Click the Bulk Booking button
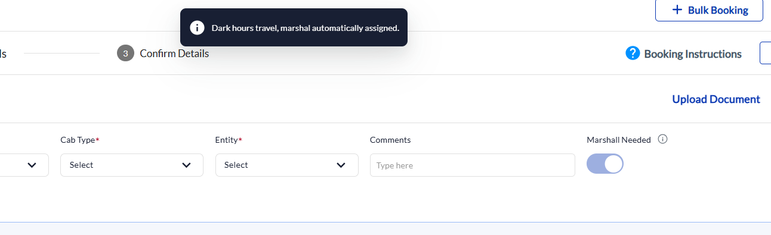Image resolution: width=771 pixels, height=235 pixels. point(709,10)
